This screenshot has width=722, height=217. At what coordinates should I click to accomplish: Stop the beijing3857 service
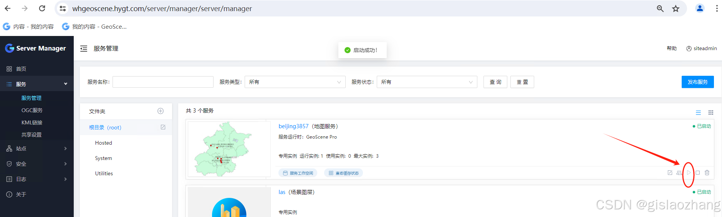coord(698,173)
